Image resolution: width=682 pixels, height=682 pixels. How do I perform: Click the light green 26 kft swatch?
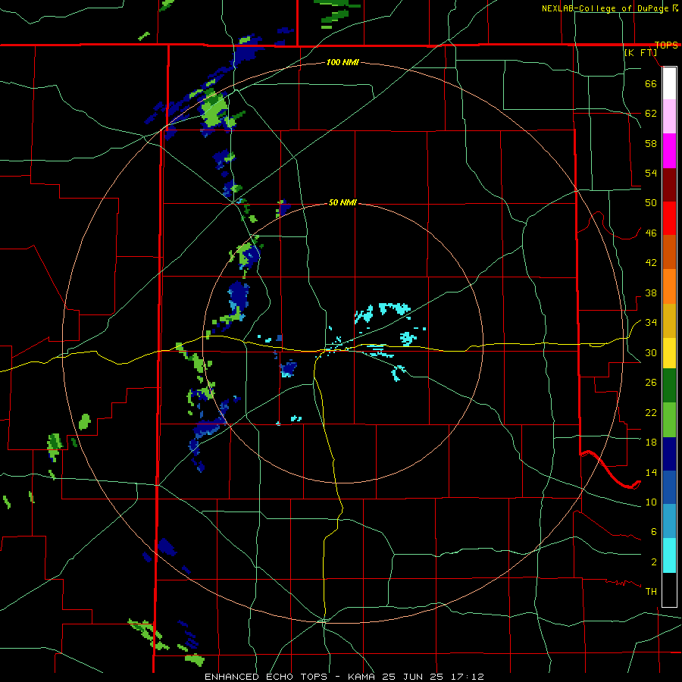click(669, 420)
